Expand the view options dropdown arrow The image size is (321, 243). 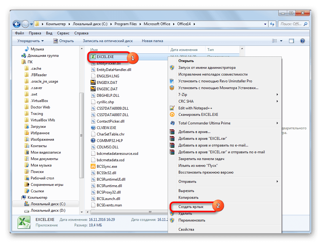(282, 41)
